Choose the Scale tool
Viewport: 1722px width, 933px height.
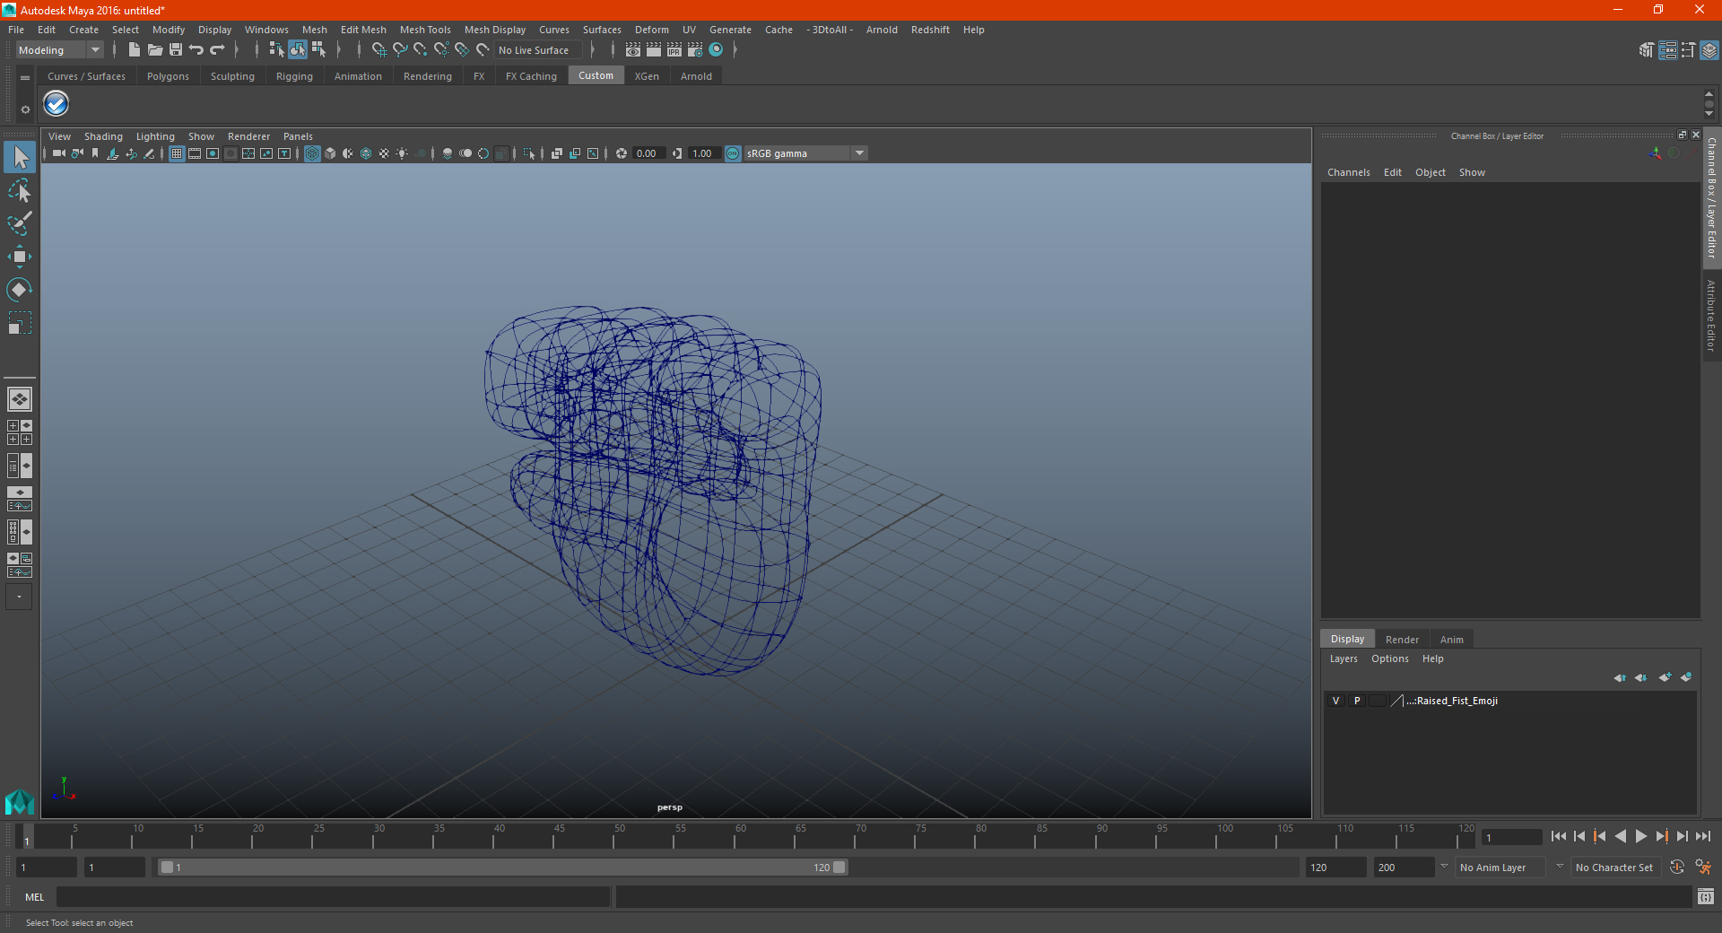pyautogui.click(x=20, y=322)
